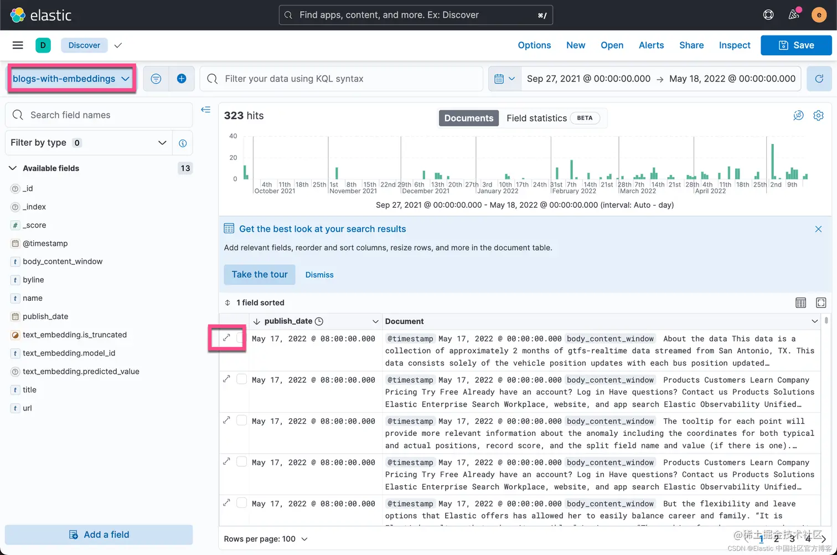Close the search results tour callout
The image size is (837, 555).
coord(818,229)
